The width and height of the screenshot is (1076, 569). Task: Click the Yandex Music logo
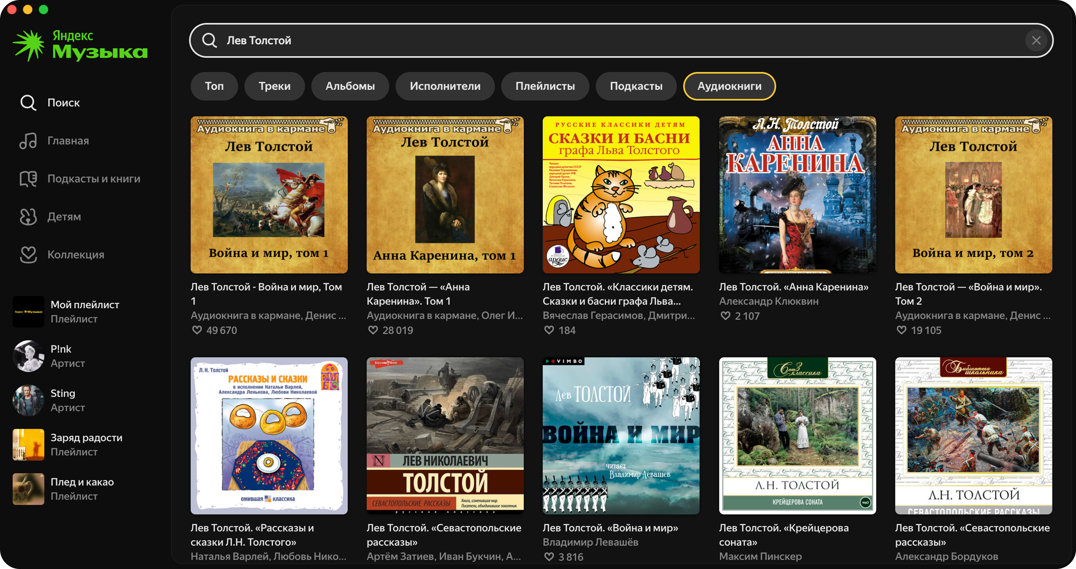coord(80,45)
